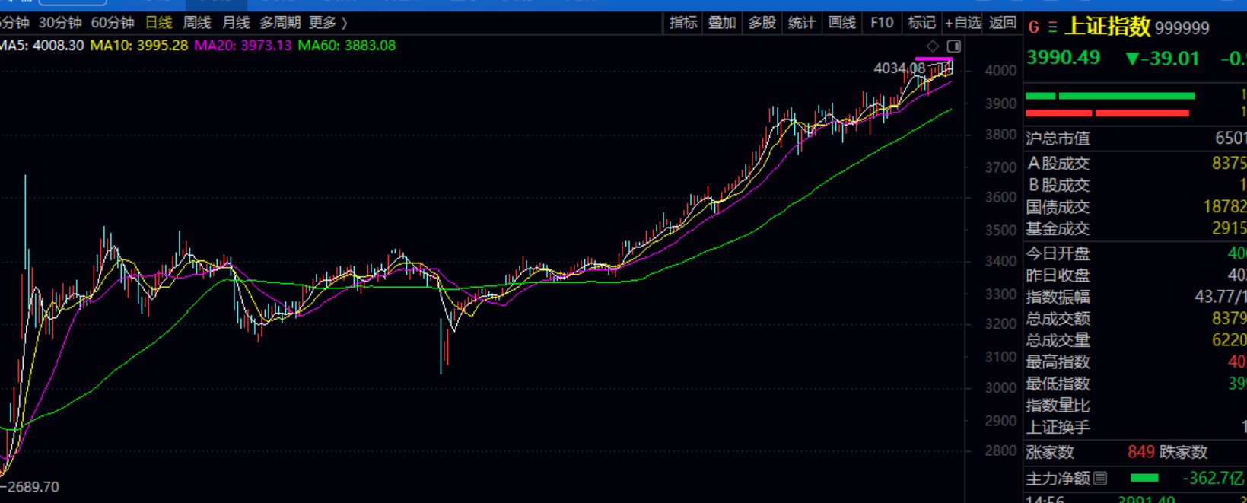
Task: Click the 标记 mark button
Action: click(922, 23)
